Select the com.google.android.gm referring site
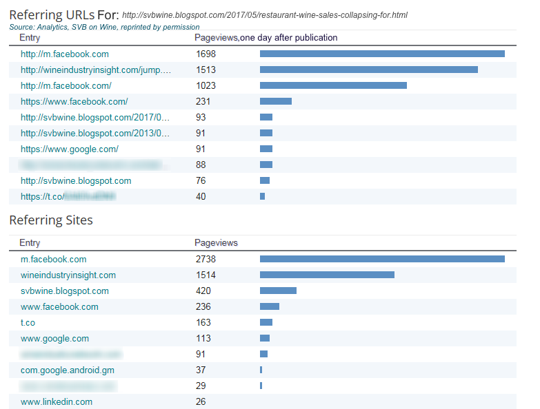Image resolution: width=540 pixels, height=409 pixels. 68,370
